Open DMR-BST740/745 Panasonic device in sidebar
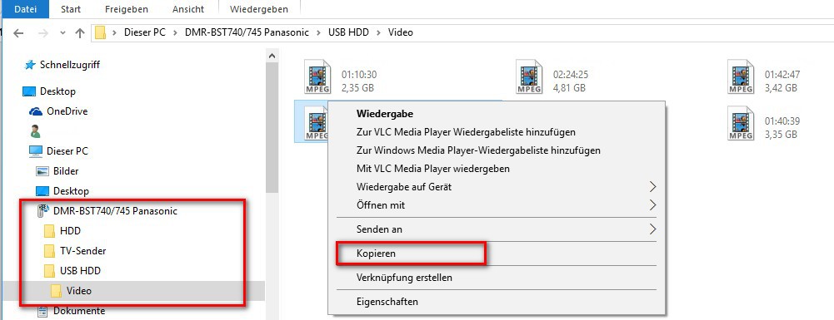The image size is (834, 320). [x=108, y=210]
